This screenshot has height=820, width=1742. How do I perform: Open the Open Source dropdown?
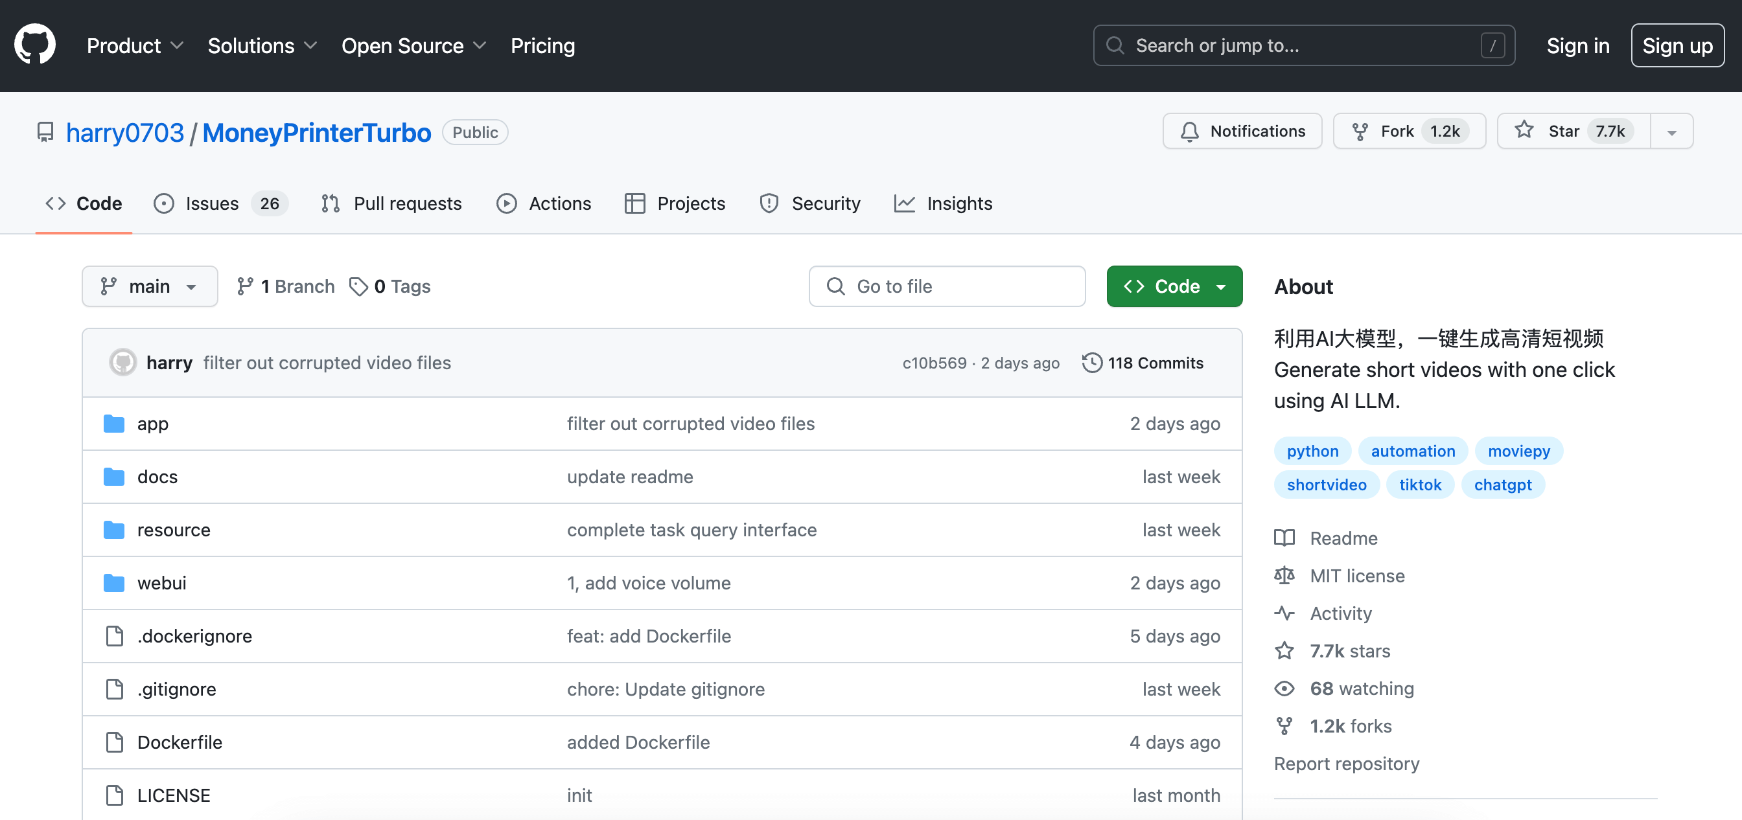[414, 45]
